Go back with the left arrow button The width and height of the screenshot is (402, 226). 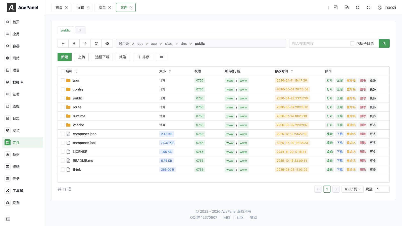[63, 43]
